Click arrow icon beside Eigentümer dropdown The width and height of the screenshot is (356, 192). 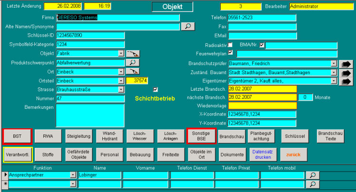coord(346,81)
